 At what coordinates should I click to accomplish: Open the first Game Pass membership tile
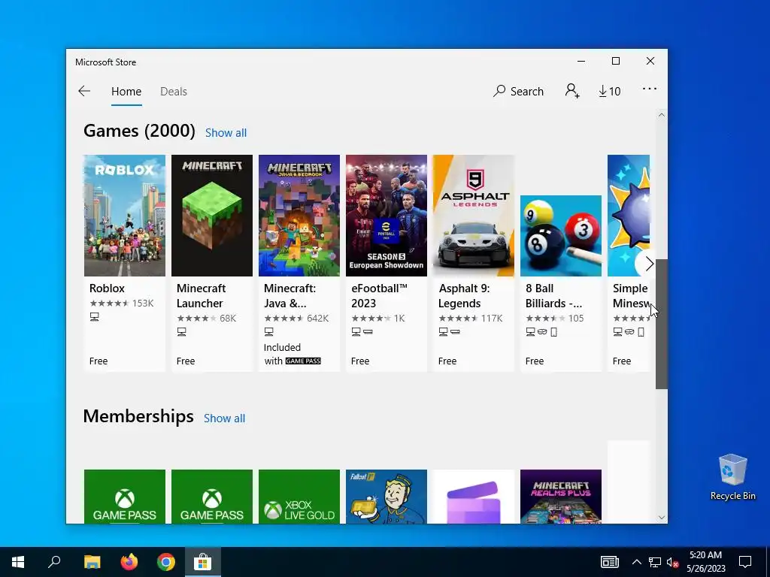point(125,497)
